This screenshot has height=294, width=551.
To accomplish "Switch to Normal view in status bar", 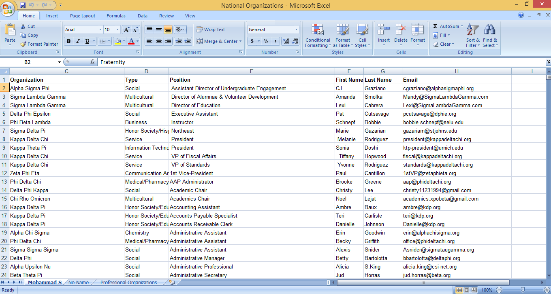I will coord(459,290).
